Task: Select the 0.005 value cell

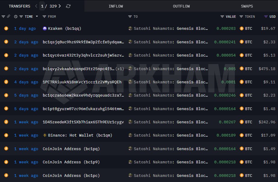Action: 229,69
